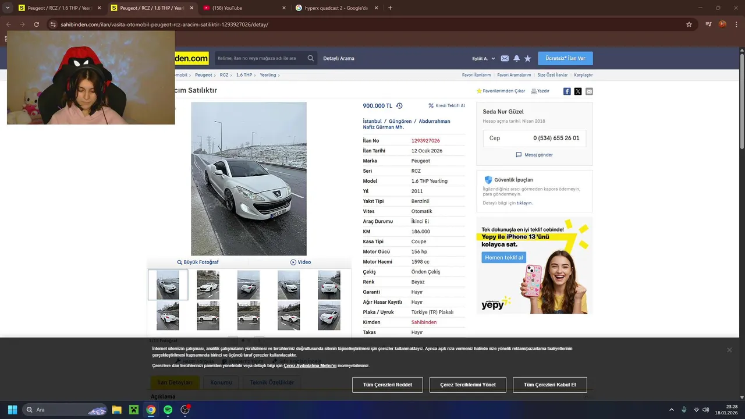Open Büyük Fotoğraf view
This screenshot has height=419, width=745.
click(x=198, y=262)
